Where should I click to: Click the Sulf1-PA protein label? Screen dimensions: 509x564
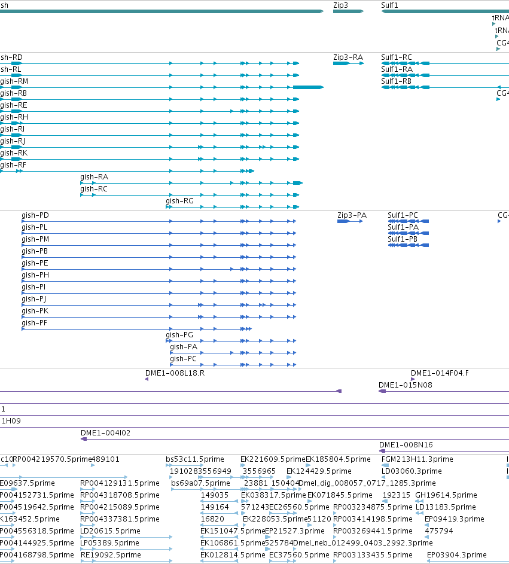click(x=403, y=227)
